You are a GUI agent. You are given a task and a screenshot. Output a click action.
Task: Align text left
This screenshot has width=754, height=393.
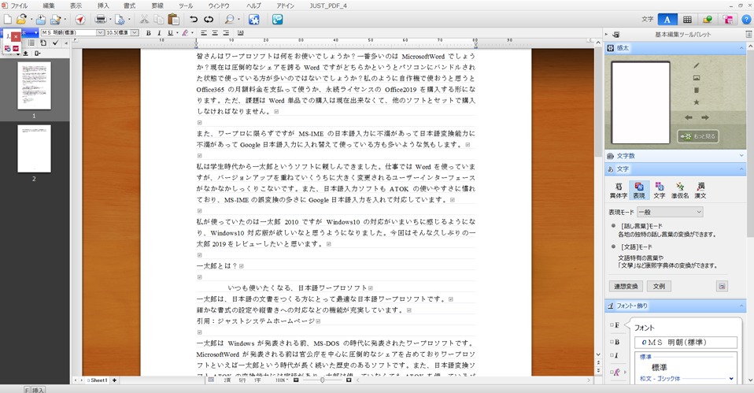tap(204, 33)
